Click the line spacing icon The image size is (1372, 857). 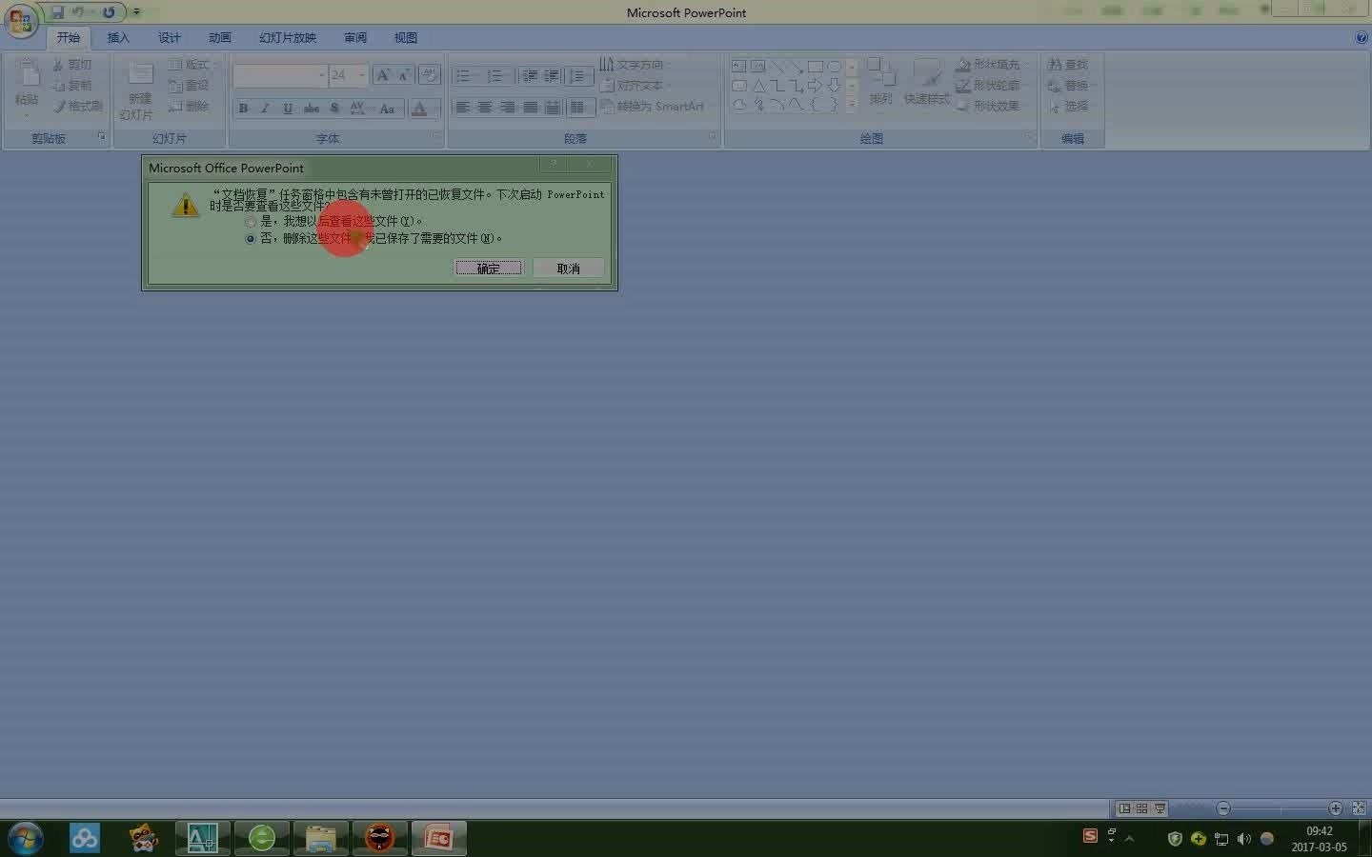[x=578, y=76]
